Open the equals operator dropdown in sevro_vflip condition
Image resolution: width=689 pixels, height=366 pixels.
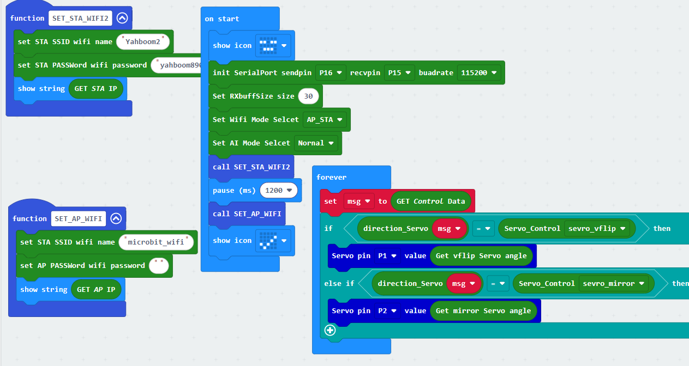[x=483, y=228]
